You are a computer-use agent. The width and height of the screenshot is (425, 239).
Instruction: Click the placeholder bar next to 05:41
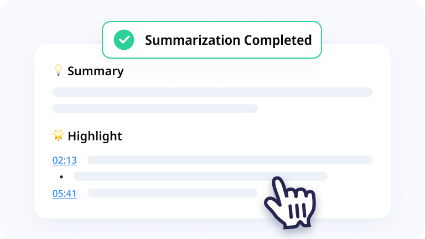pos(172,193)
